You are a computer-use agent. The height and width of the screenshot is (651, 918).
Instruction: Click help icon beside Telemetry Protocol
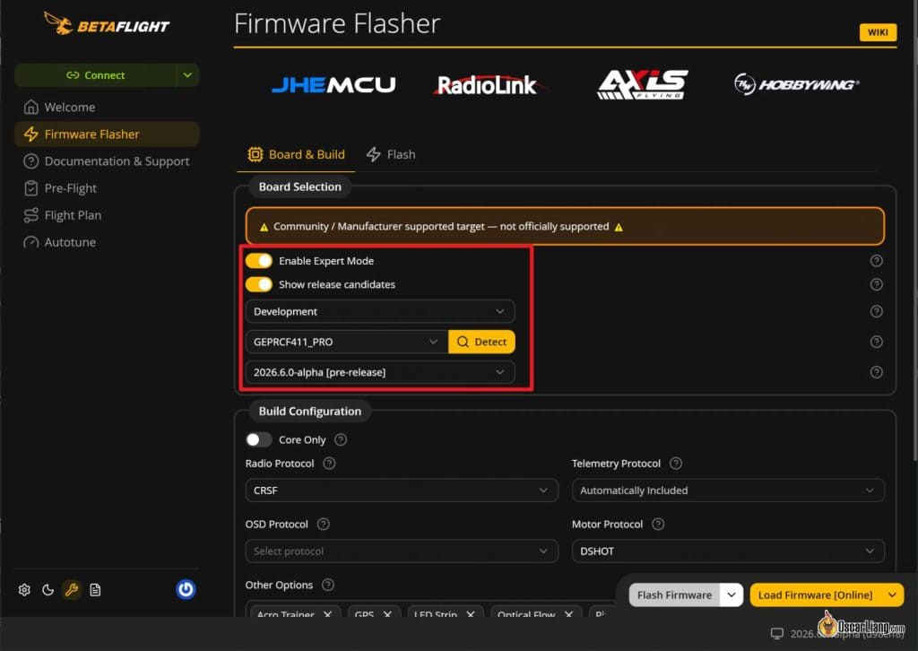pyautogui.click(x=676, y=464)
